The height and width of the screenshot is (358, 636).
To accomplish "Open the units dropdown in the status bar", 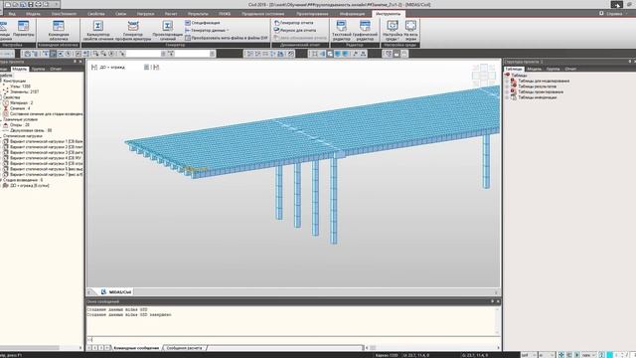I will (x=529, y=355).
